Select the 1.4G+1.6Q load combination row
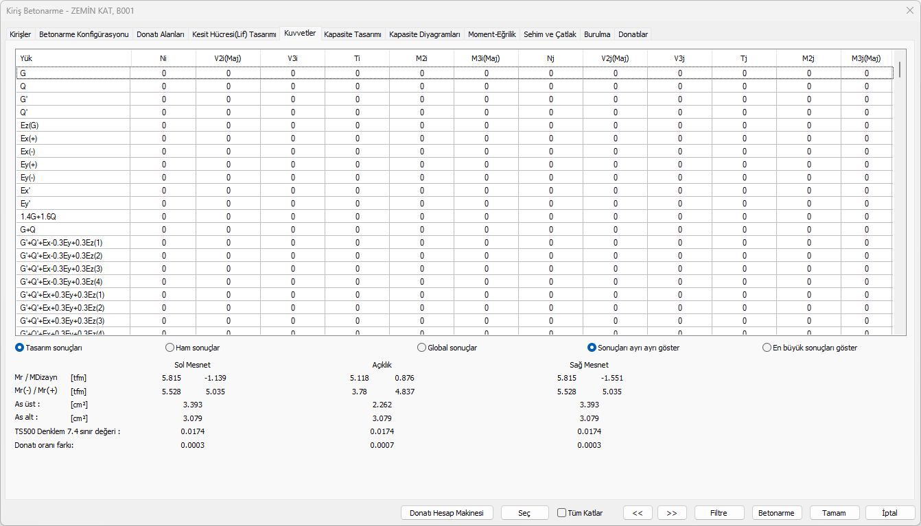The image size is (921, 526). [38, 217]
